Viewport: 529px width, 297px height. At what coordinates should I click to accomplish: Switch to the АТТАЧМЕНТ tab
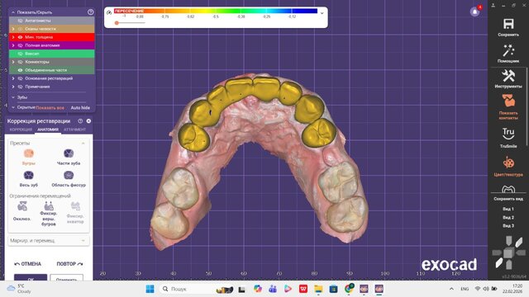(74, 130)
